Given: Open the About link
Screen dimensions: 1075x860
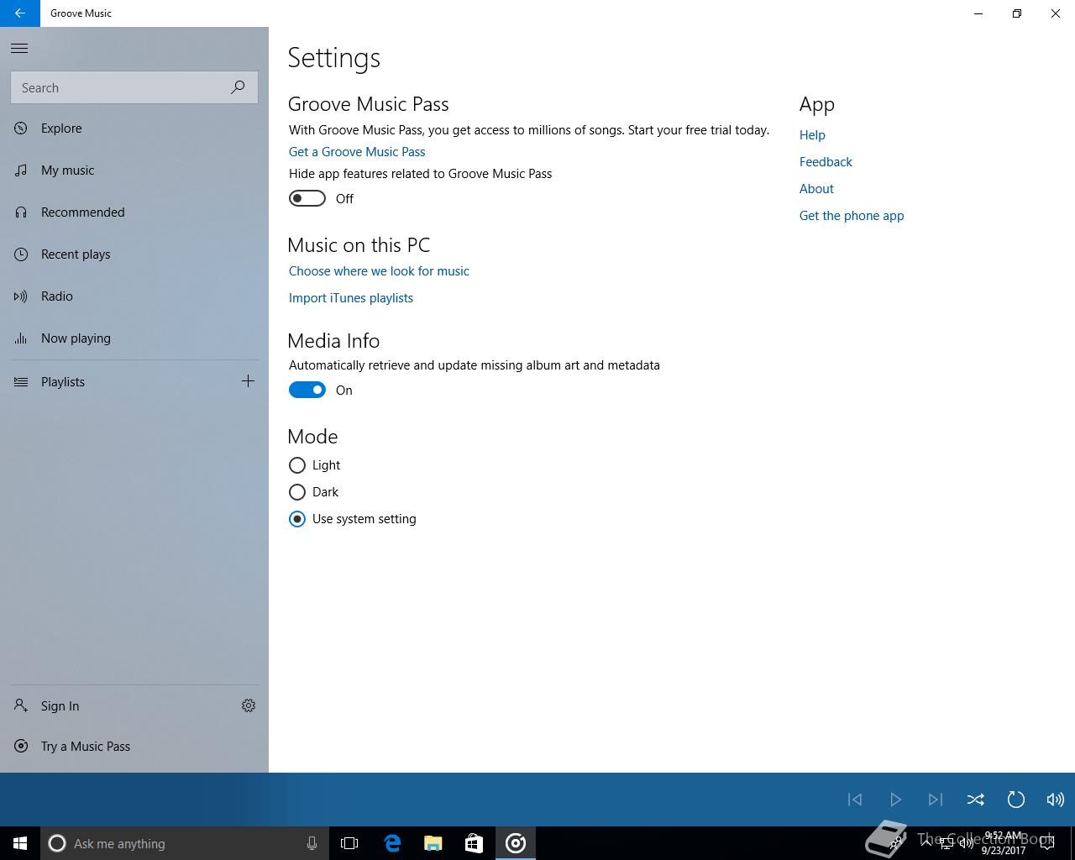Looking at the screenshot, I should click(816, 189).
